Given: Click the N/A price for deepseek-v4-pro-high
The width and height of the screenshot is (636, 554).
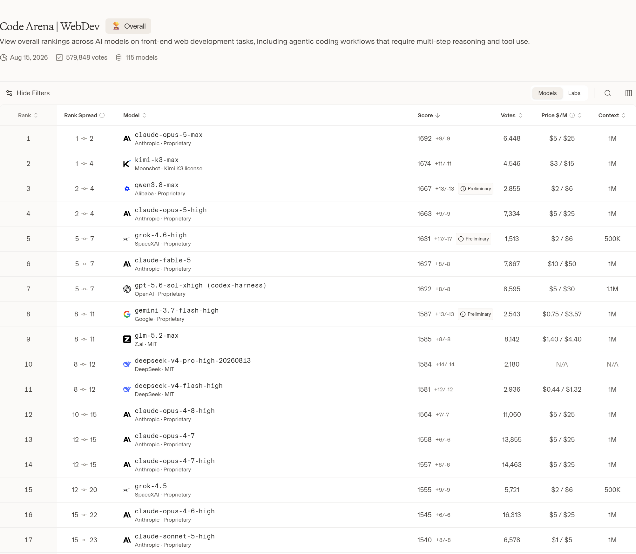Looking at the screenshot, I should click(x=562, y=364).
